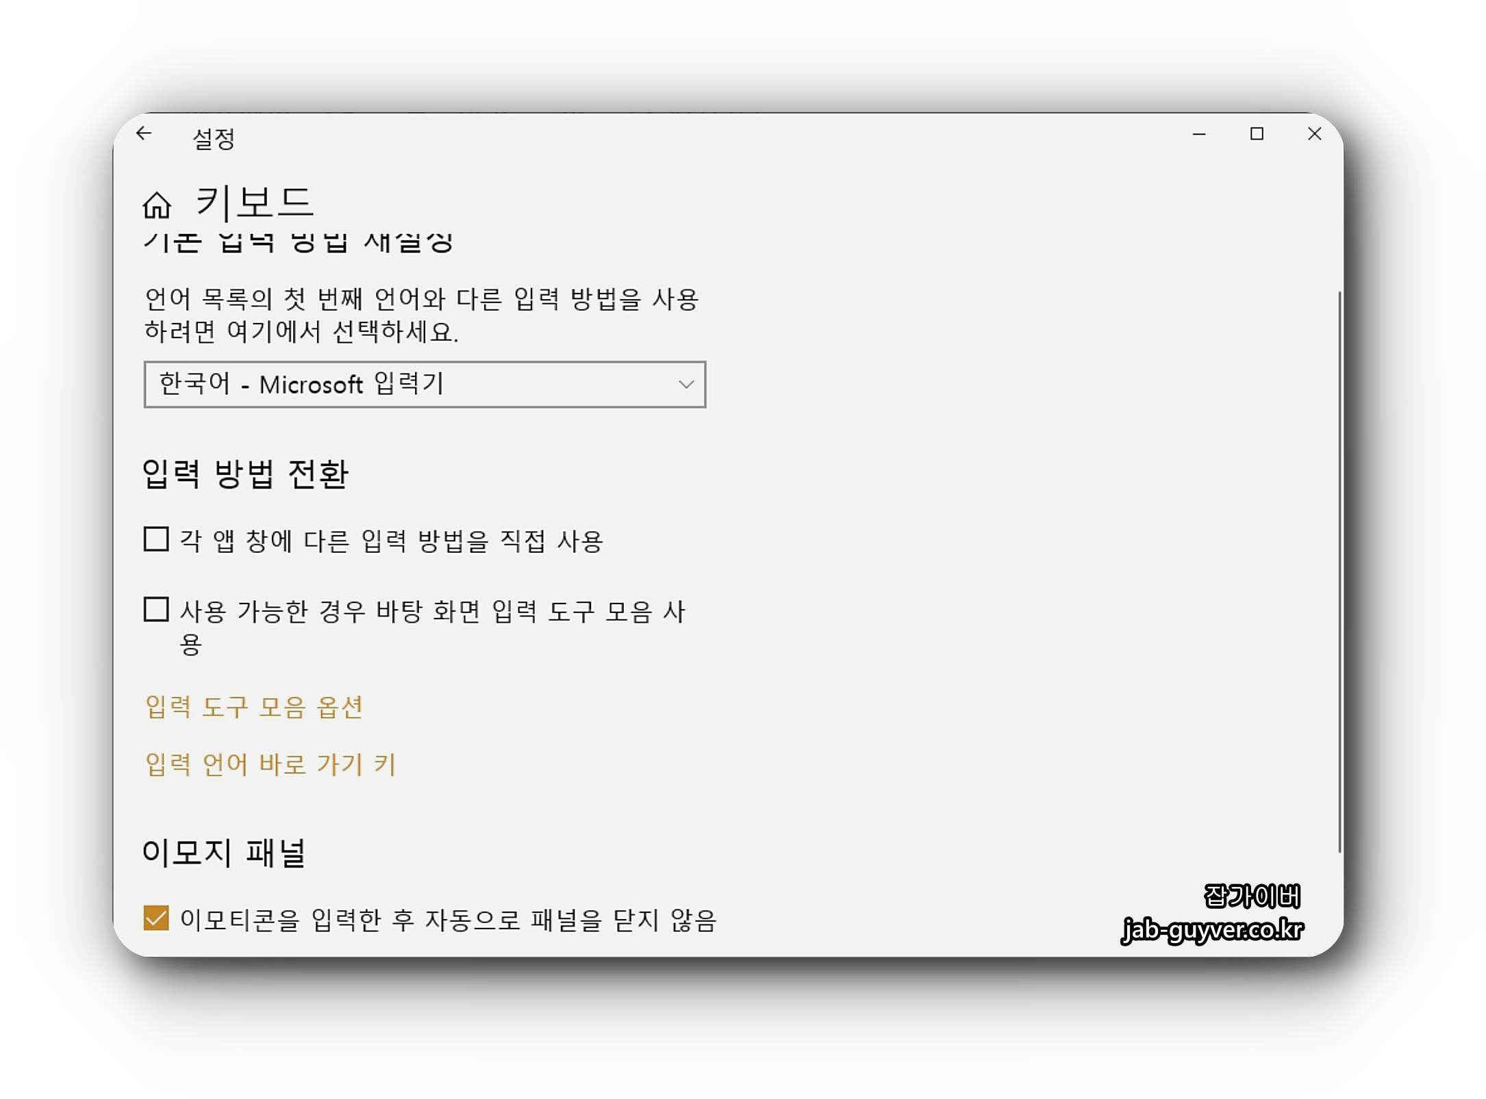
Task: Maximize the 설정 window
Action: (x=1256, y=134)
